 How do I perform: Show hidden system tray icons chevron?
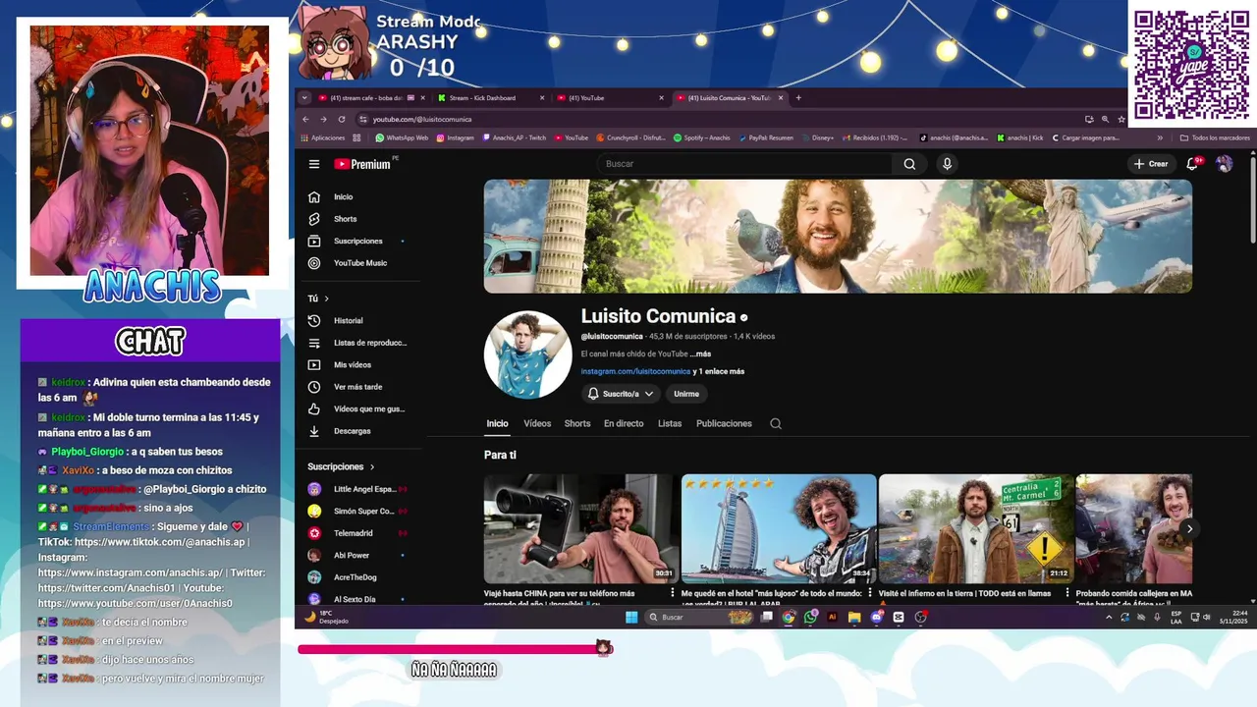click(1109, 618)
